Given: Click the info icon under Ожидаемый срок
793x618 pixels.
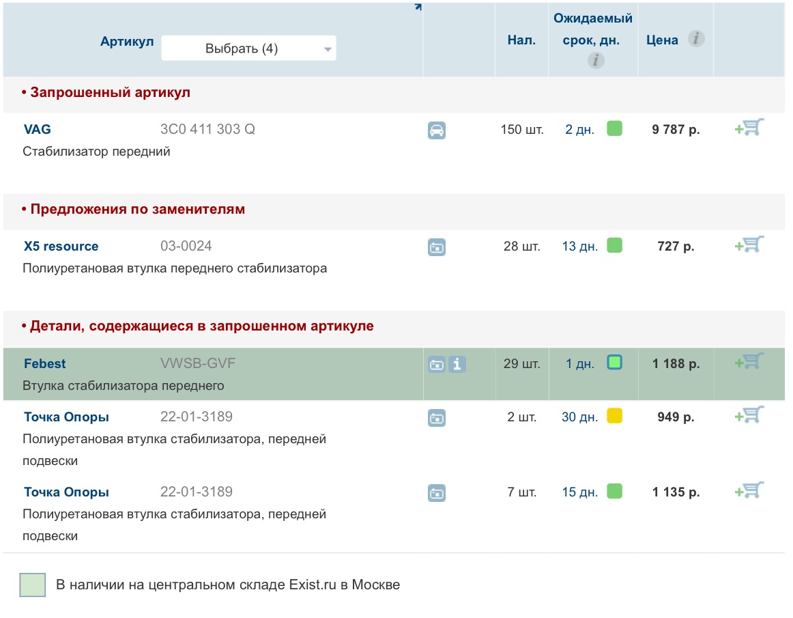Looking at the screenshot, I should pyautogui.click(x=596, y=61).
